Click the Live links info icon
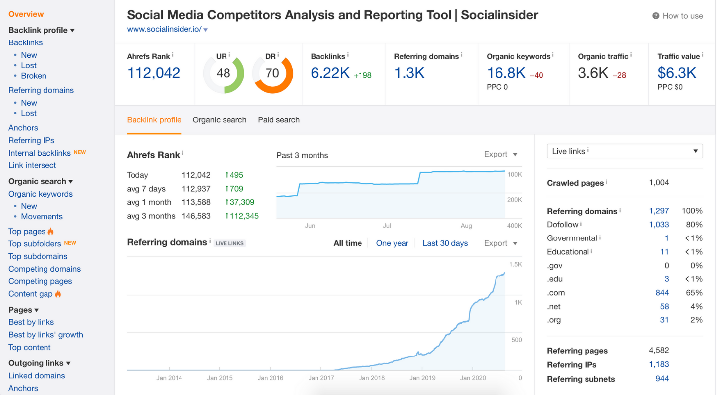 click(x=588, y=150)
